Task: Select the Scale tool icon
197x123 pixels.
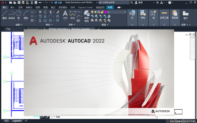Action: pos(45,20)
